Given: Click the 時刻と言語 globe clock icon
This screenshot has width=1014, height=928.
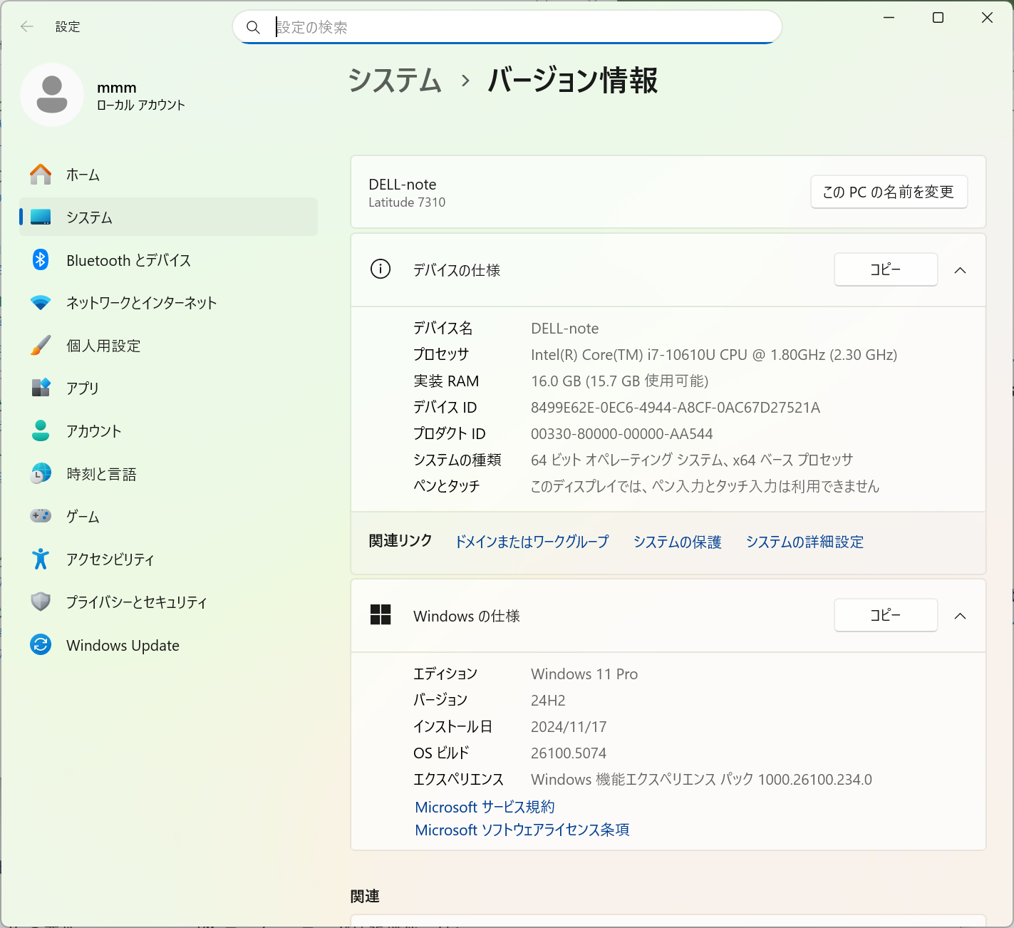Looking at the screenshot, I should 41,474.
